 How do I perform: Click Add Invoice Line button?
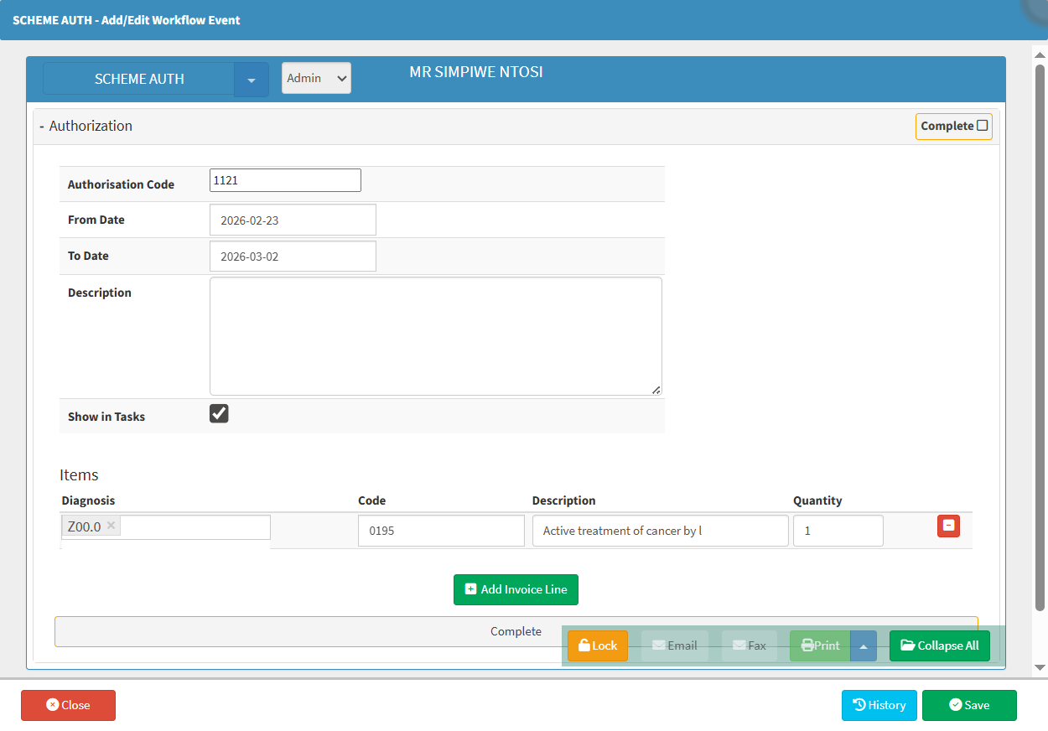coord(516,589)
